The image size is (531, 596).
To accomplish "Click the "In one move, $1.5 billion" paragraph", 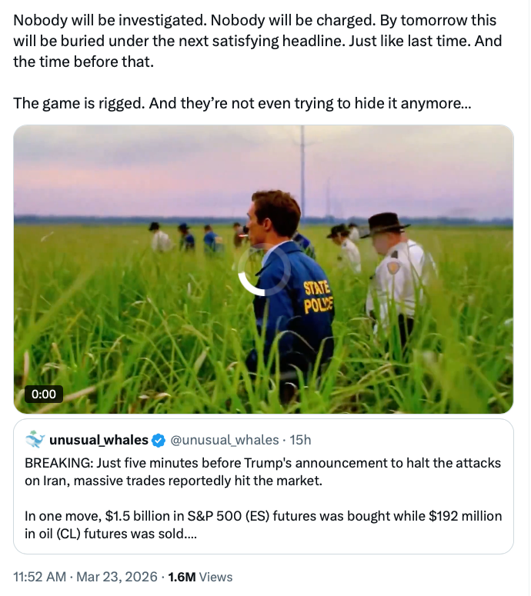I will (262, 524).
